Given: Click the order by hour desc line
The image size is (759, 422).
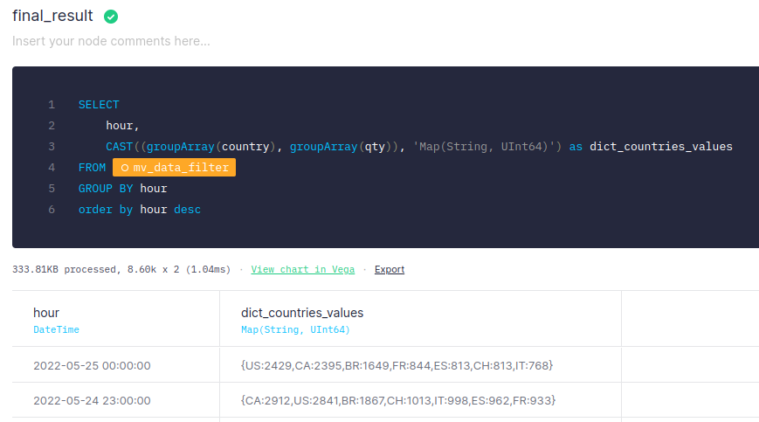Looking at the screenshot, I should click(x=139, y=210).
